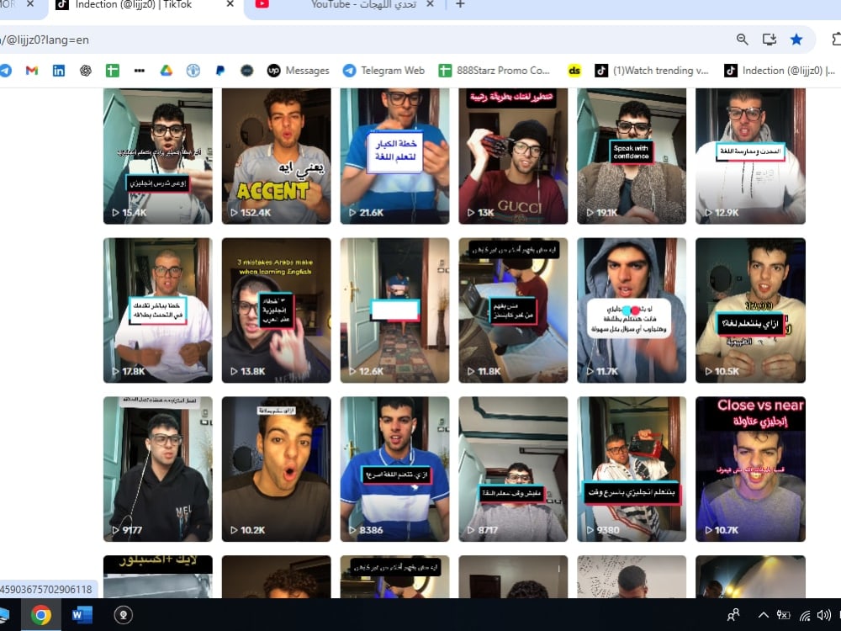Open the GUCCI sweater video with 13K views
This screenshot has width=841, height=631.
[x=513, y=156]
